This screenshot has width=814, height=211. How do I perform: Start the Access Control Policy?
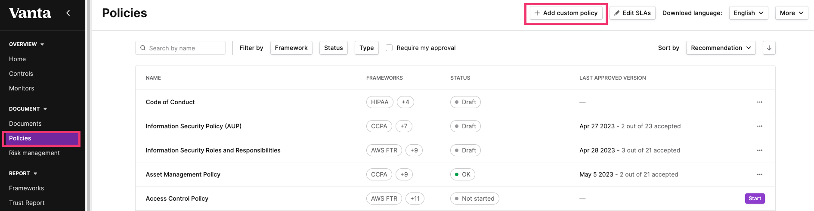point(755,199)
